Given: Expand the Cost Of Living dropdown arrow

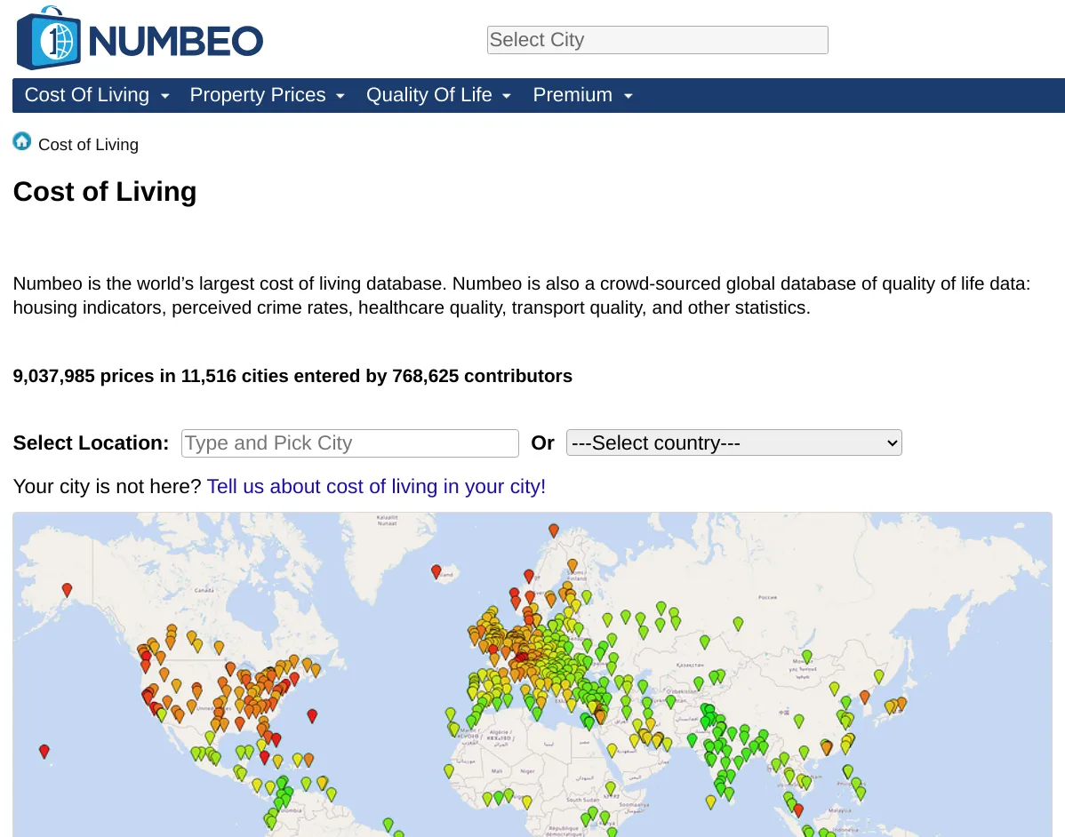Looking at the screenshot, I should pos(164,96).
